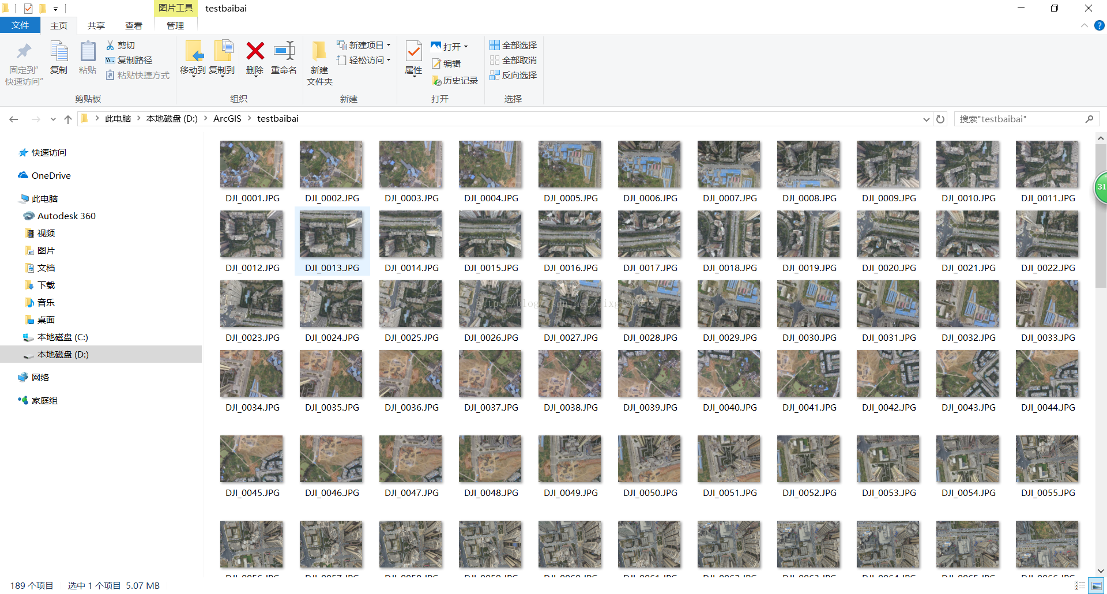View file 历史记录 history
1107x594 pixels.
click(x=455, y=81)
